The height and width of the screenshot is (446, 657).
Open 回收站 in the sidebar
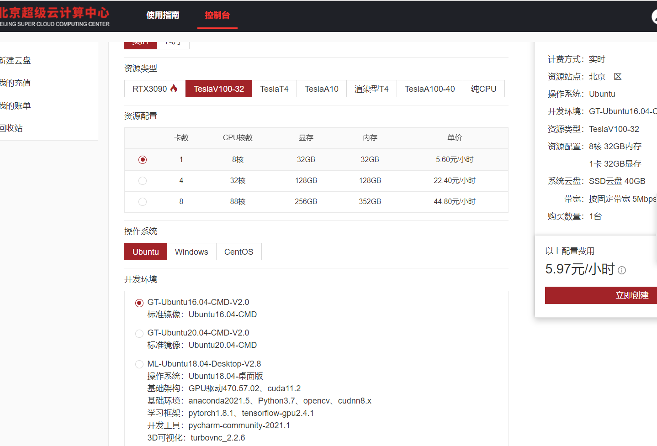tap(11, 128)
